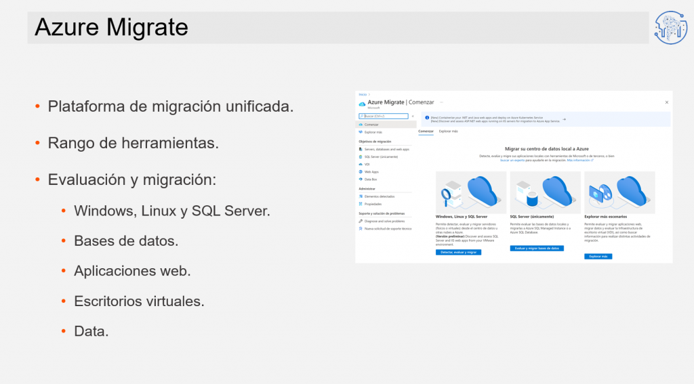Click the arrow at end of banner

[x=564, y=119]
